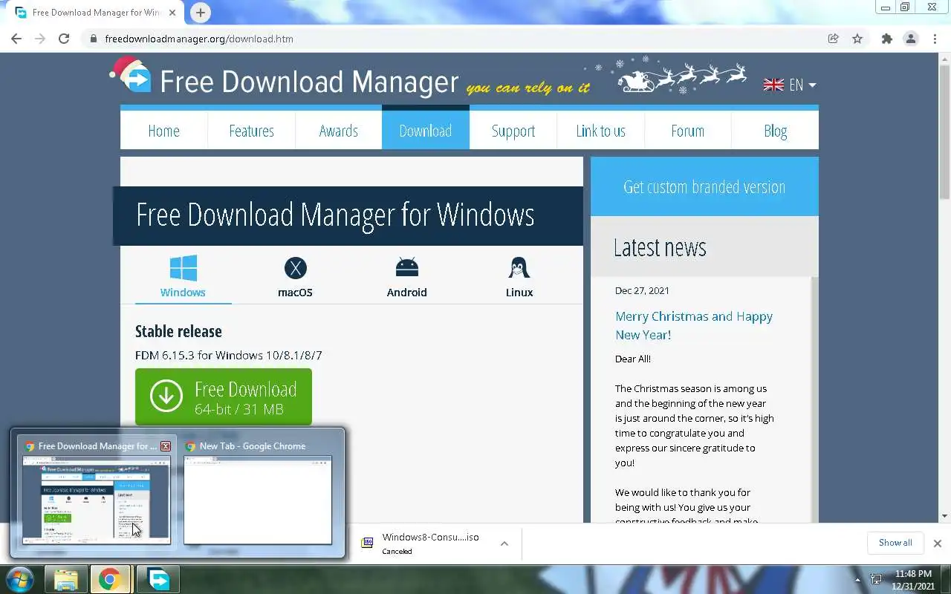Open Chrome's three-dot menu
951x594 pixels.
[x=935, y=39]
